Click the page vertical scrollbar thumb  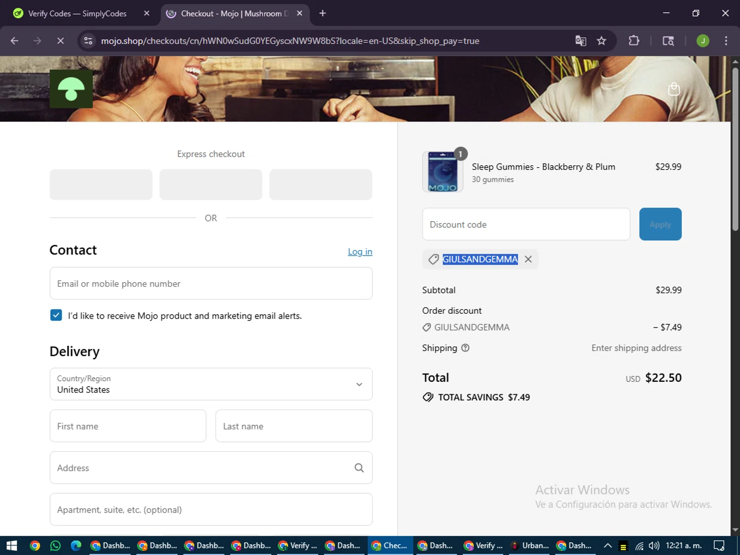[735, 148]
